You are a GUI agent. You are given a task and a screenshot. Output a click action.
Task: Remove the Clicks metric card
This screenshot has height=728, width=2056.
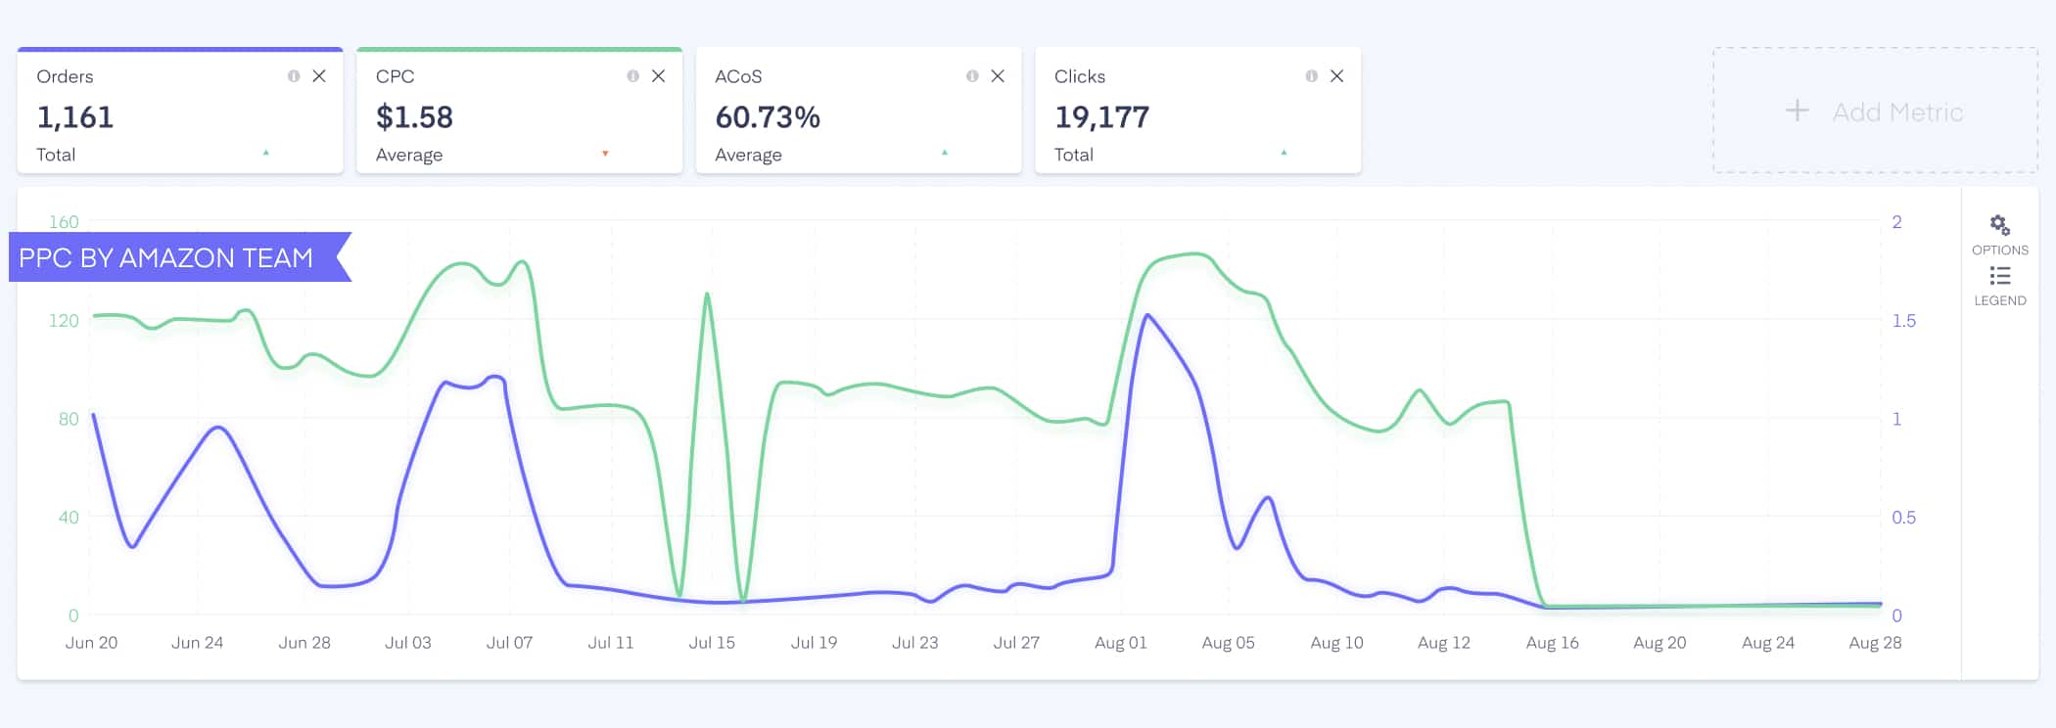(1337, 76)
